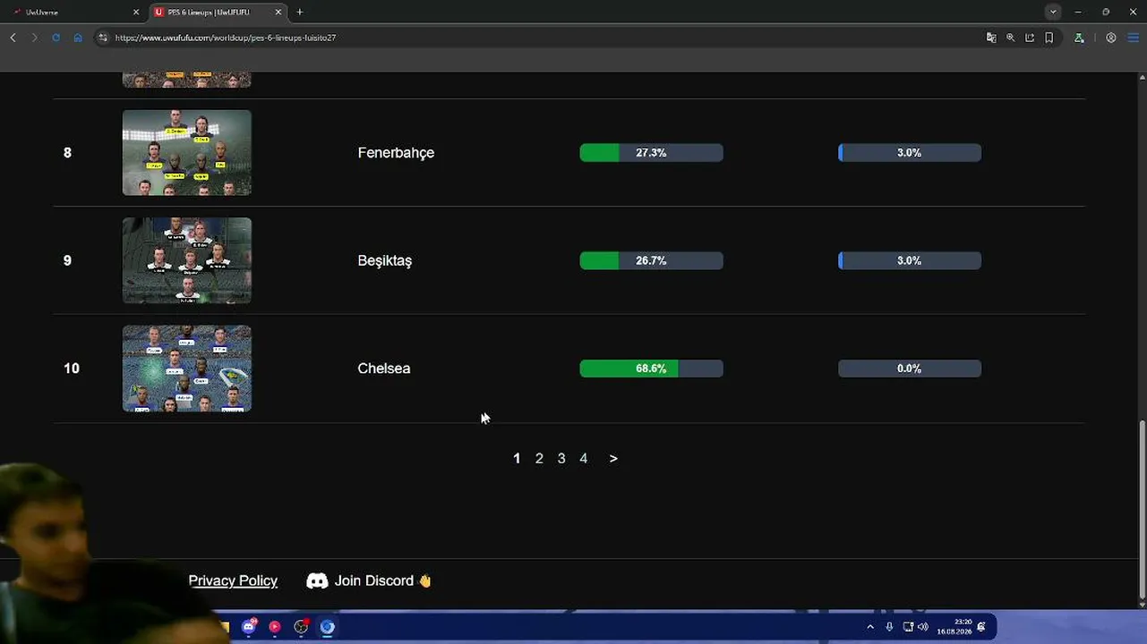This screenshot has height=644, width=1147.
Task: Click the address bar URL field
Action: [537, 38]
